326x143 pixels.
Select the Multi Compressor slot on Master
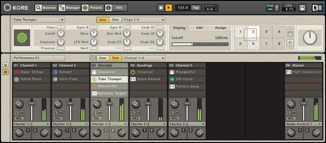(x=303, y=72)
